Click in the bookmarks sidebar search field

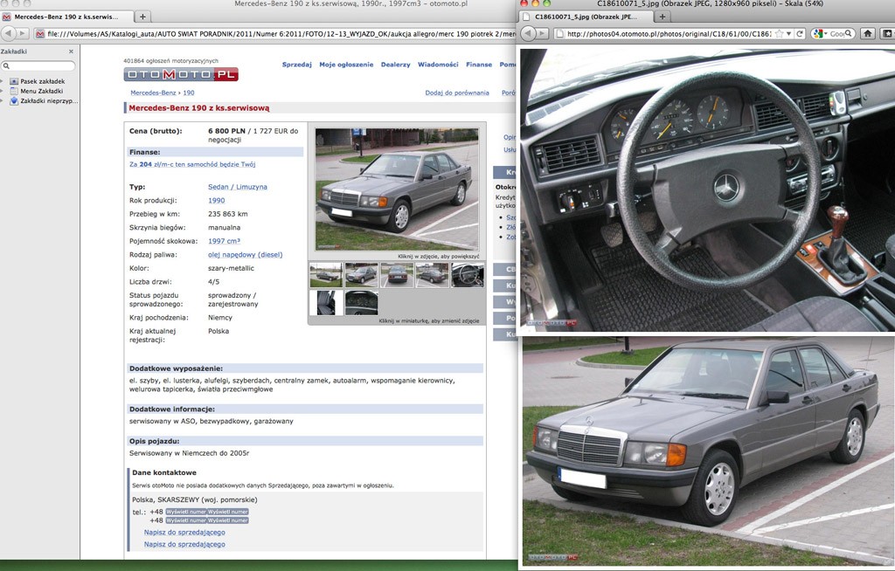(38, 65)
